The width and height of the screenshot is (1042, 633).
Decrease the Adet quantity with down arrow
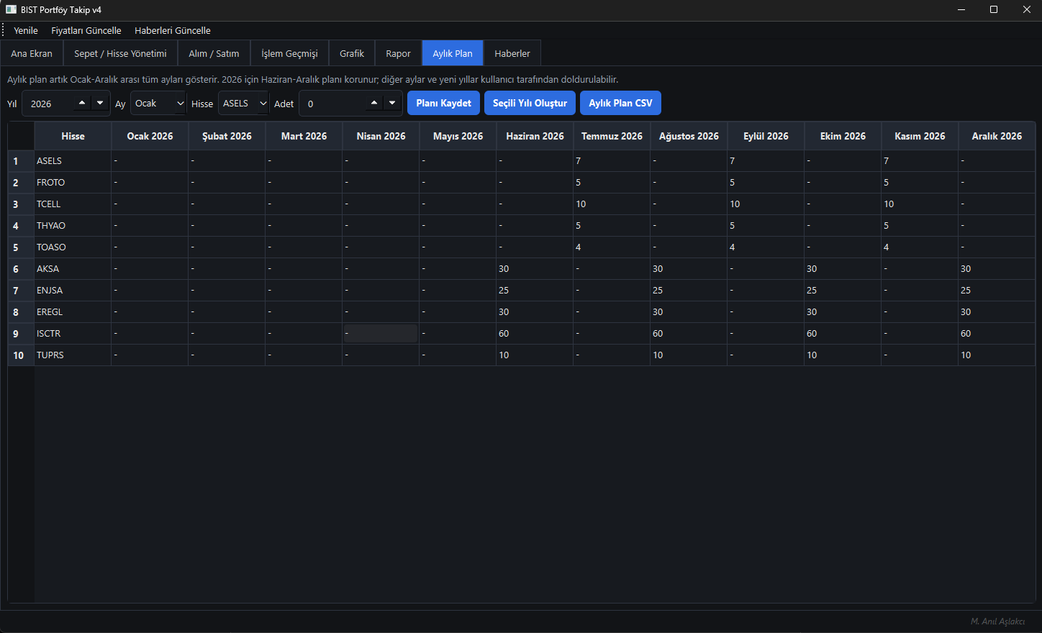point(392,103)
